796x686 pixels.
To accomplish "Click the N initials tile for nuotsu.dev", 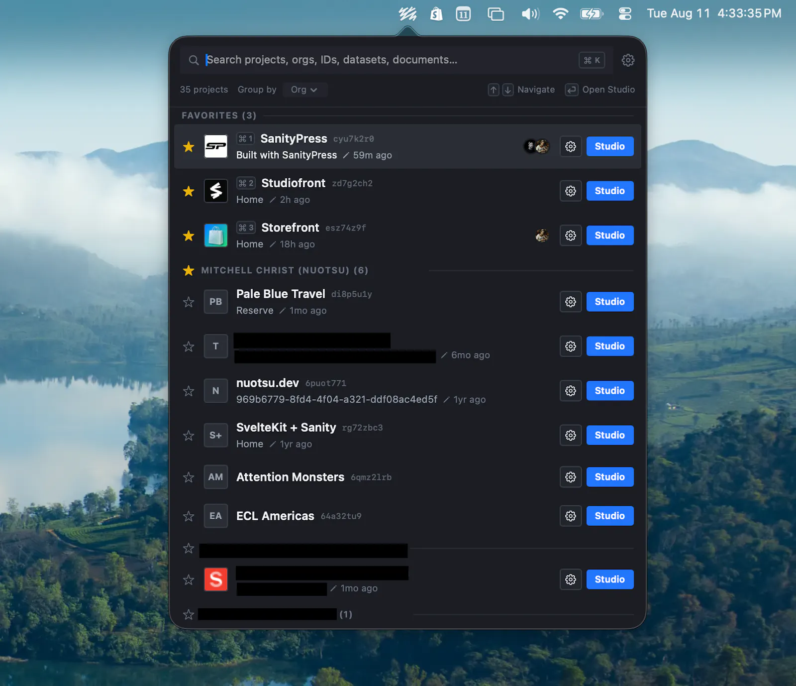I will (216, 391).
